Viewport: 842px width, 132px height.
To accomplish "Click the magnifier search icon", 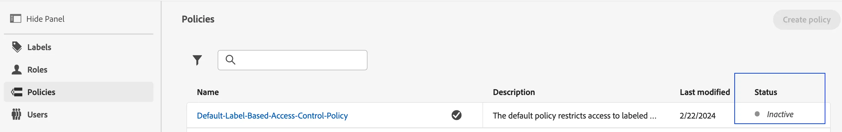I will tap(231, 60).
